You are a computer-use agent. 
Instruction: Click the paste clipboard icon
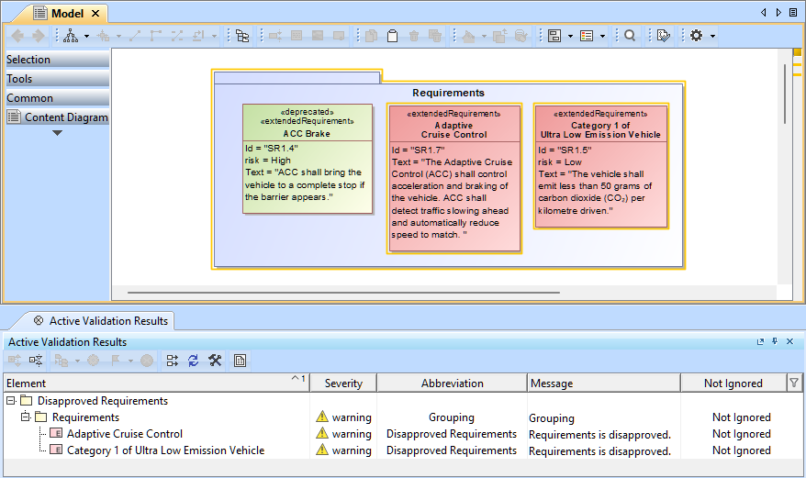coord(393,36)
